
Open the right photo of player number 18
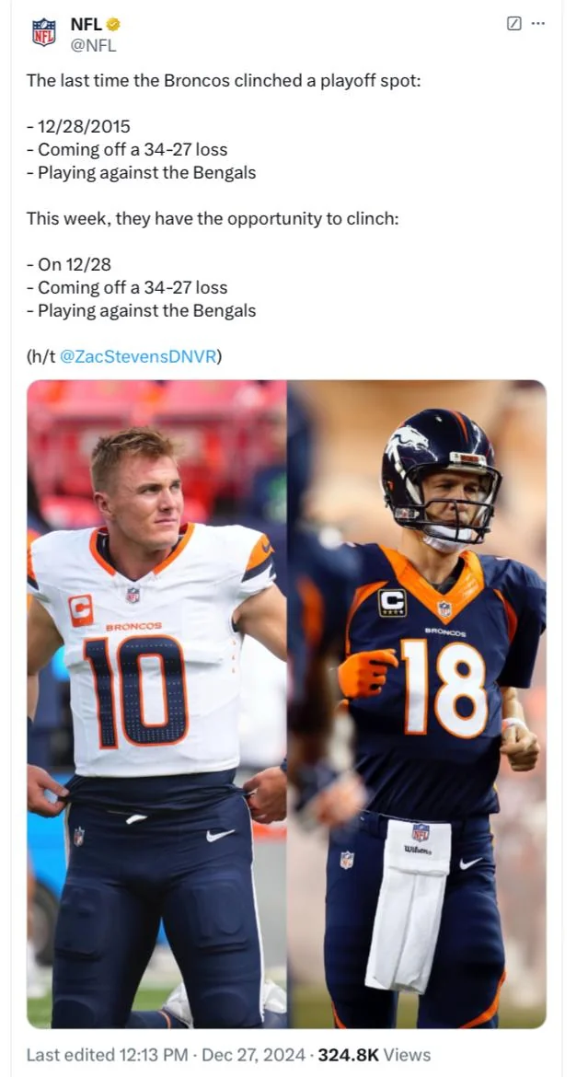click(417, 703)
